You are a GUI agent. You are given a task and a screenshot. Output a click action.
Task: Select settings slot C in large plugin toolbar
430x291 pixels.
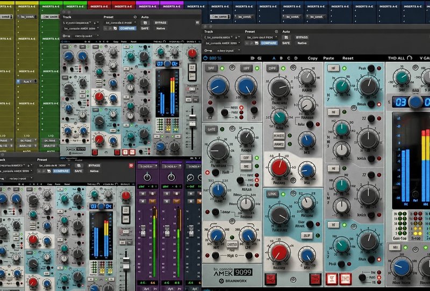[289, 58]
